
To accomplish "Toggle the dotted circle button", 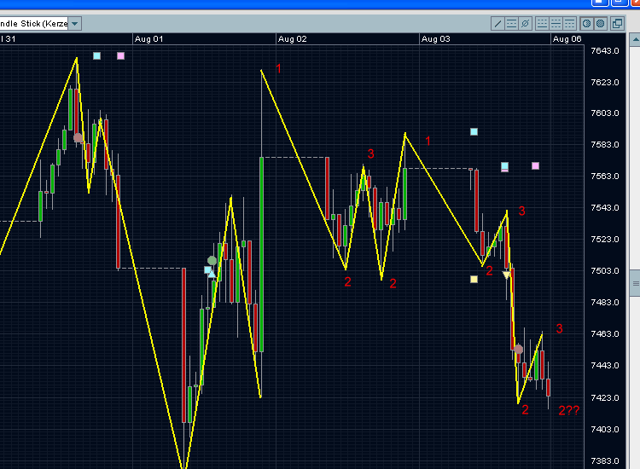I will coord(600,23).
